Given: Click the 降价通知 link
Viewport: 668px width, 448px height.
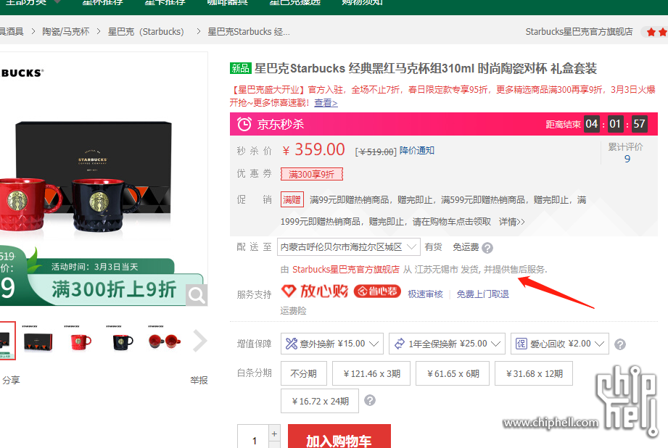Looking at the screenshot, I should point(416,150).
